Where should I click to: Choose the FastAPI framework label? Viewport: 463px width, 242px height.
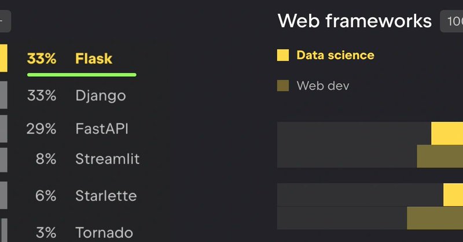click(x=102, y=129)
